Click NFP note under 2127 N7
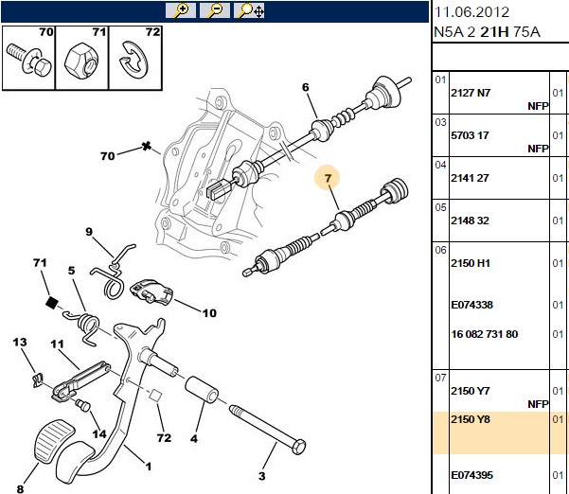Viewport: 569px width, 494px height. (x=538, y=106)
